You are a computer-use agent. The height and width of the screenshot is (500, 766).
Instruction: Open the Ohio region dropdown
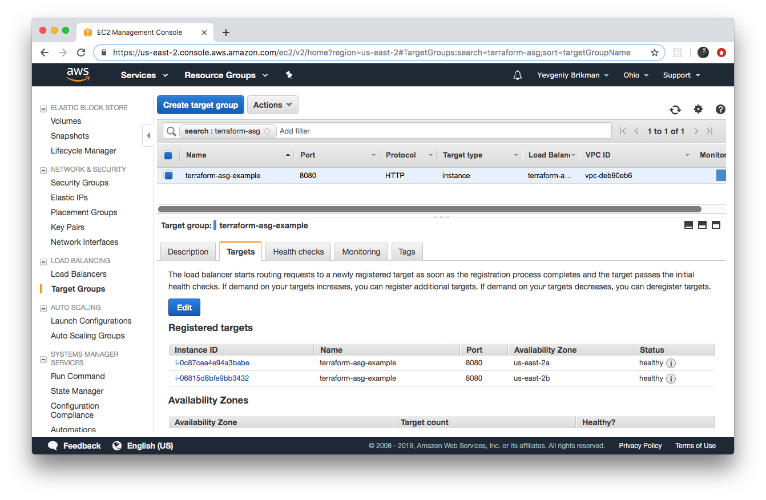[636, 75]
